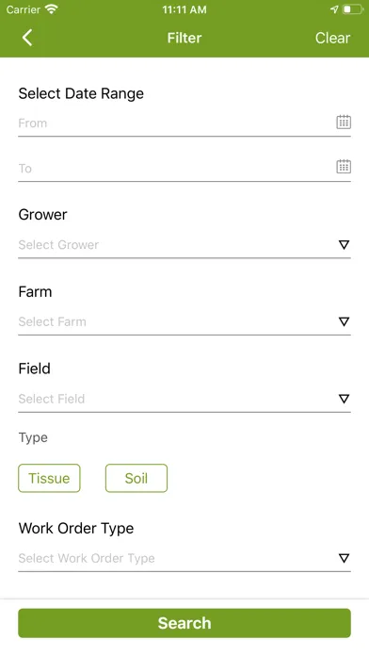This screenshot has height=656, width=369.
Task: Tap the back arrow in header
Action: (27, 38)
